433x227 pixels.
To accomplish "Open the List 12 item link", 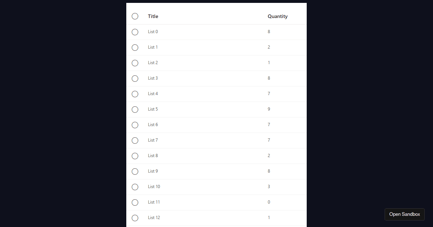I will tap(154, 218).
